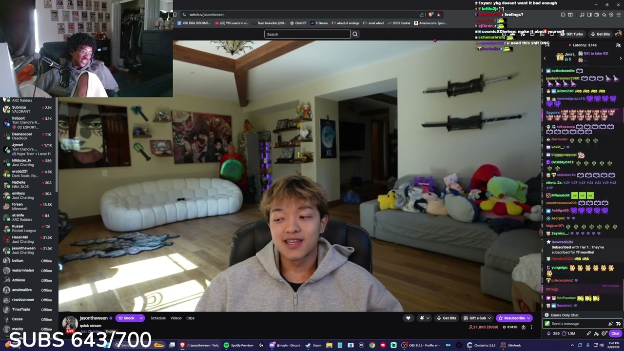Viewport: 624px width, 351px height.
Task: Click the chat community people icon
Action: (x=619, y=45)
